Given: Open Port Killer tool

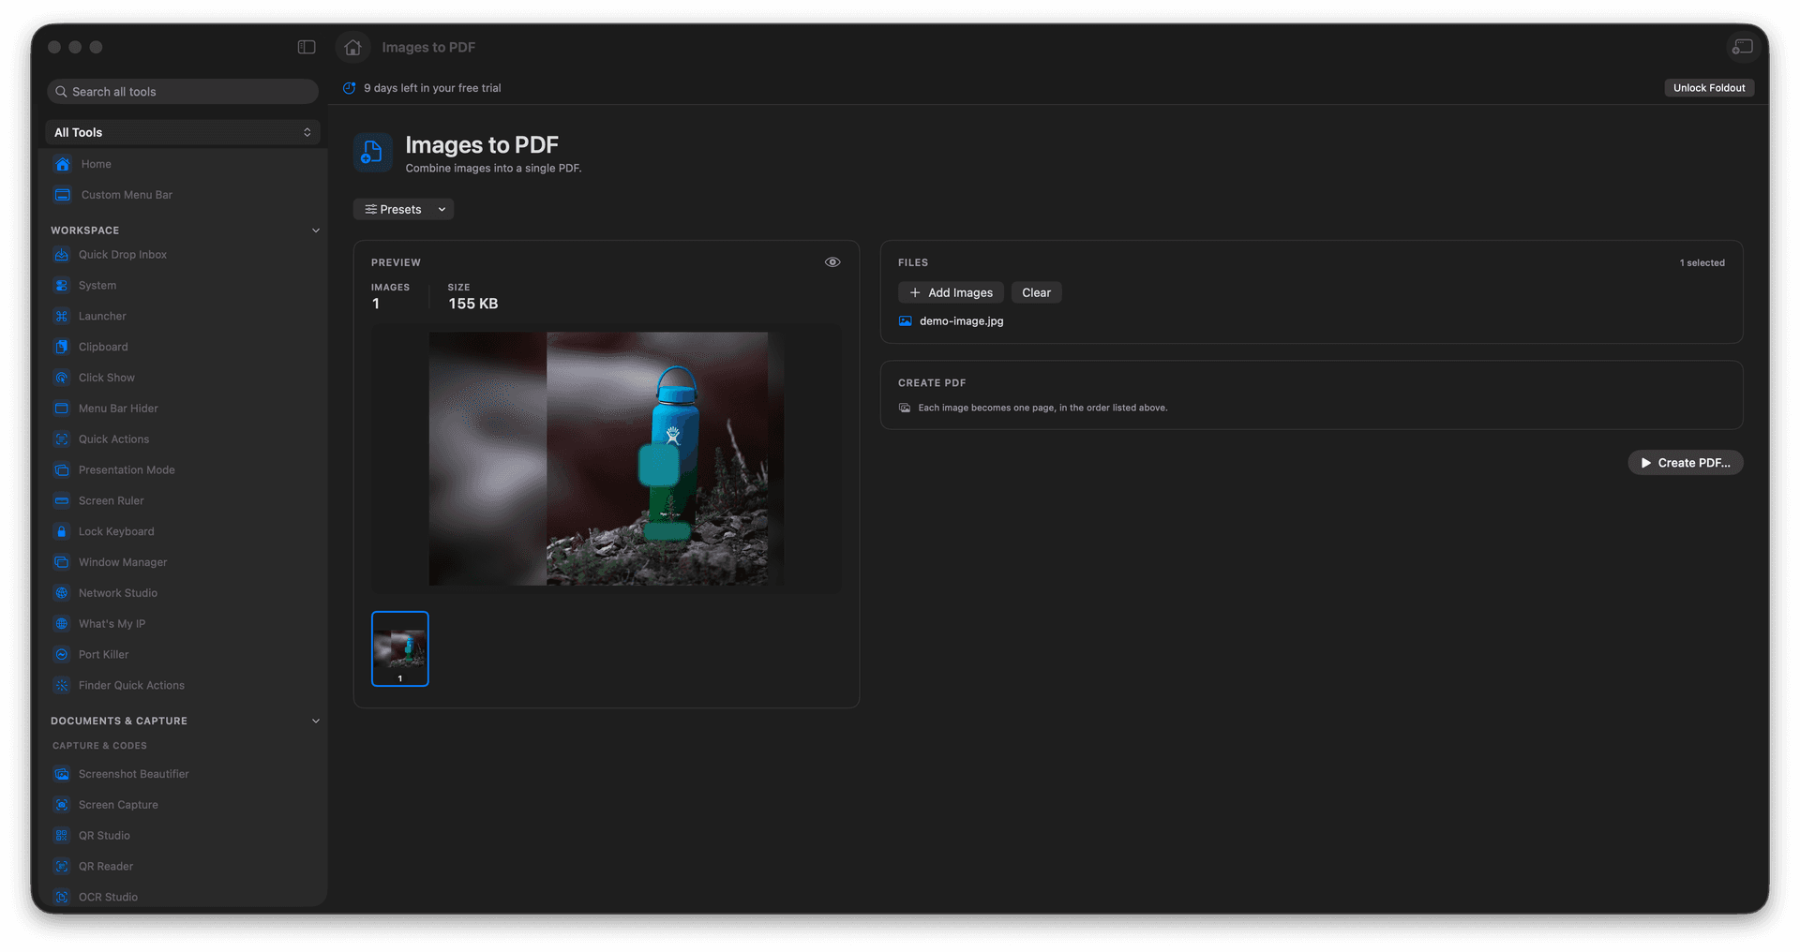Looking at the screenshot, I should pyautogui.click(x=183, y=655).
